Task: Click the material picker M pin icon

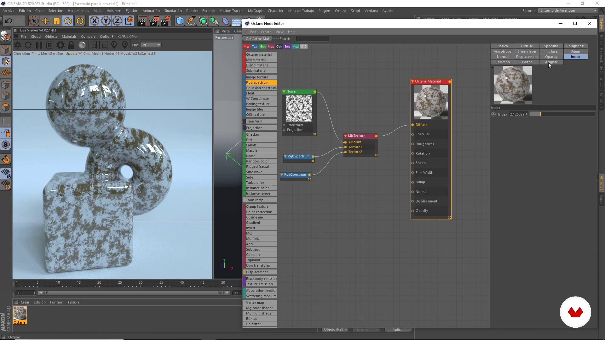Action: coord(125,45)
